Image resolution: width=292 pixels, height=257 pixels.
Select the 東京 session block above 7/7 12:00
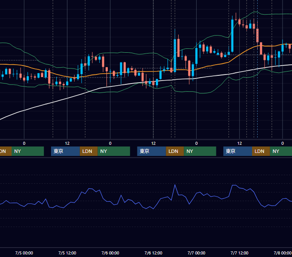(x=237, y=151)
